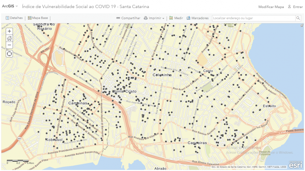Image resolution: width=305 pixels, height=171 pixels.
Task: Open the ArcGIS dropdown menu
Action: point(10,6)
